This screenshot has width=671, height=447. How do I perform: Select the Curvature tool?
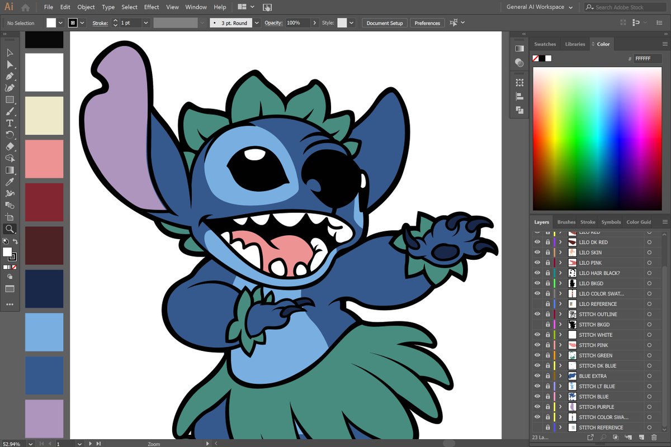(10, 88)
